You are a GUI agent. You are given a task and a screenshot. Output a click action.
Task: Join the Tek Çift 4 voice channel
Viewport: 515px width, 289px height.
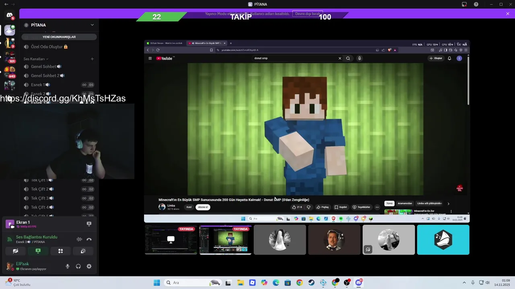tap(59, 208)
